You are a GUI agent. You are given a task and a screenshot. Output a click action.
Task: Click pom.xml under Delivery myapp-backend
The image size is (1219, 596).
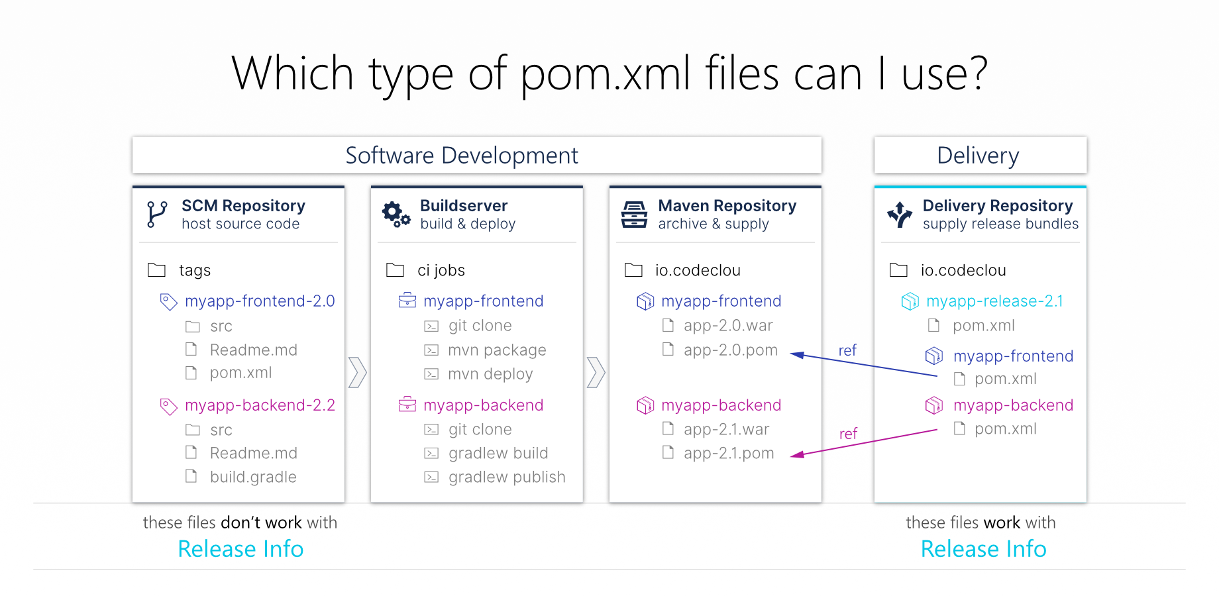[x=1006, y=429]
